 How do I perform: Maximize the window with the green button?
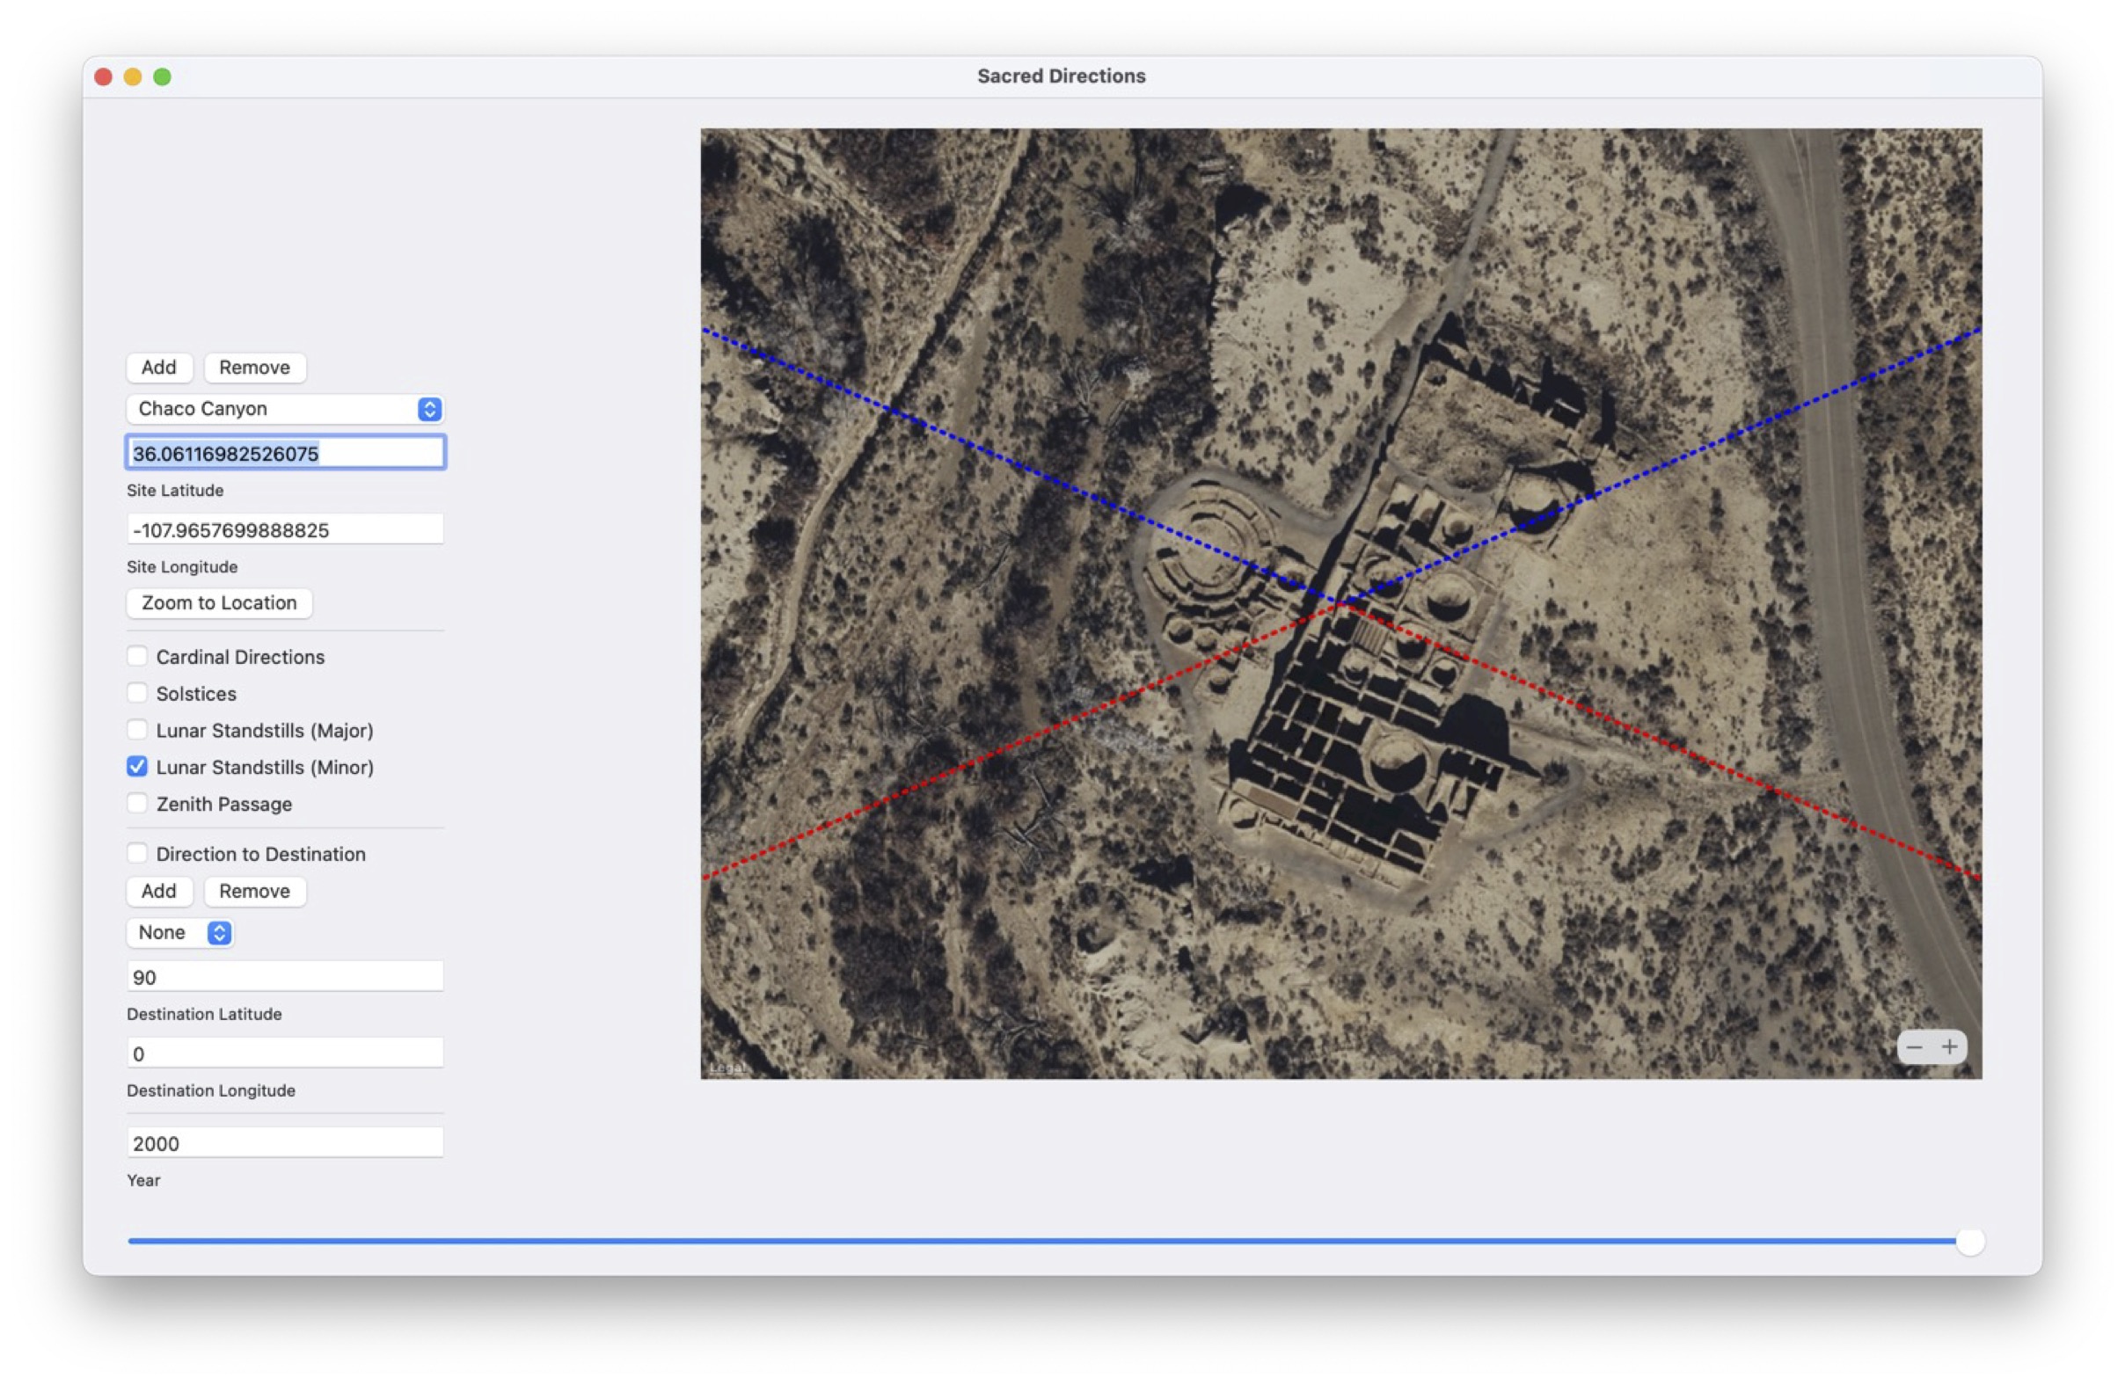(163, 77)
